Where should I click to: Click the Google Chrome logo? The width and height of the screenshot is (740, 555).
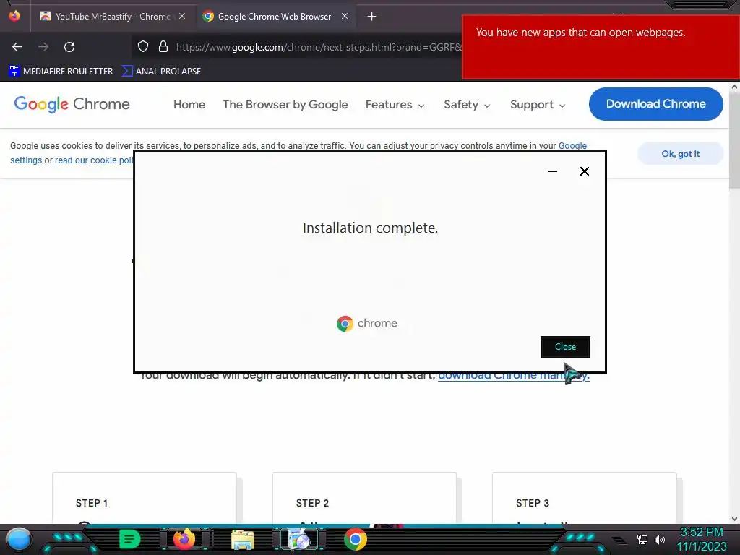pyautogui.click(x=72, y=104)
